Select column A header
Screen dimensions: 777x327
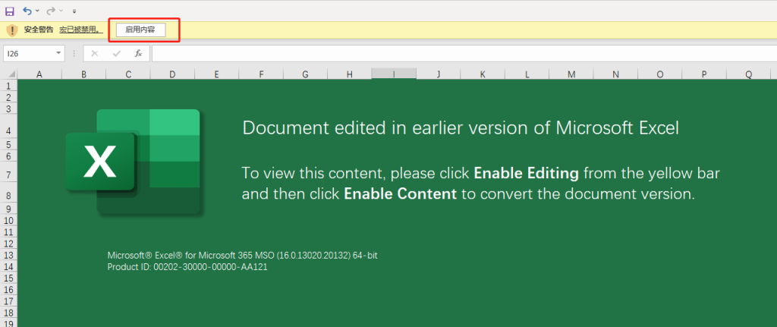coord(39,74)
